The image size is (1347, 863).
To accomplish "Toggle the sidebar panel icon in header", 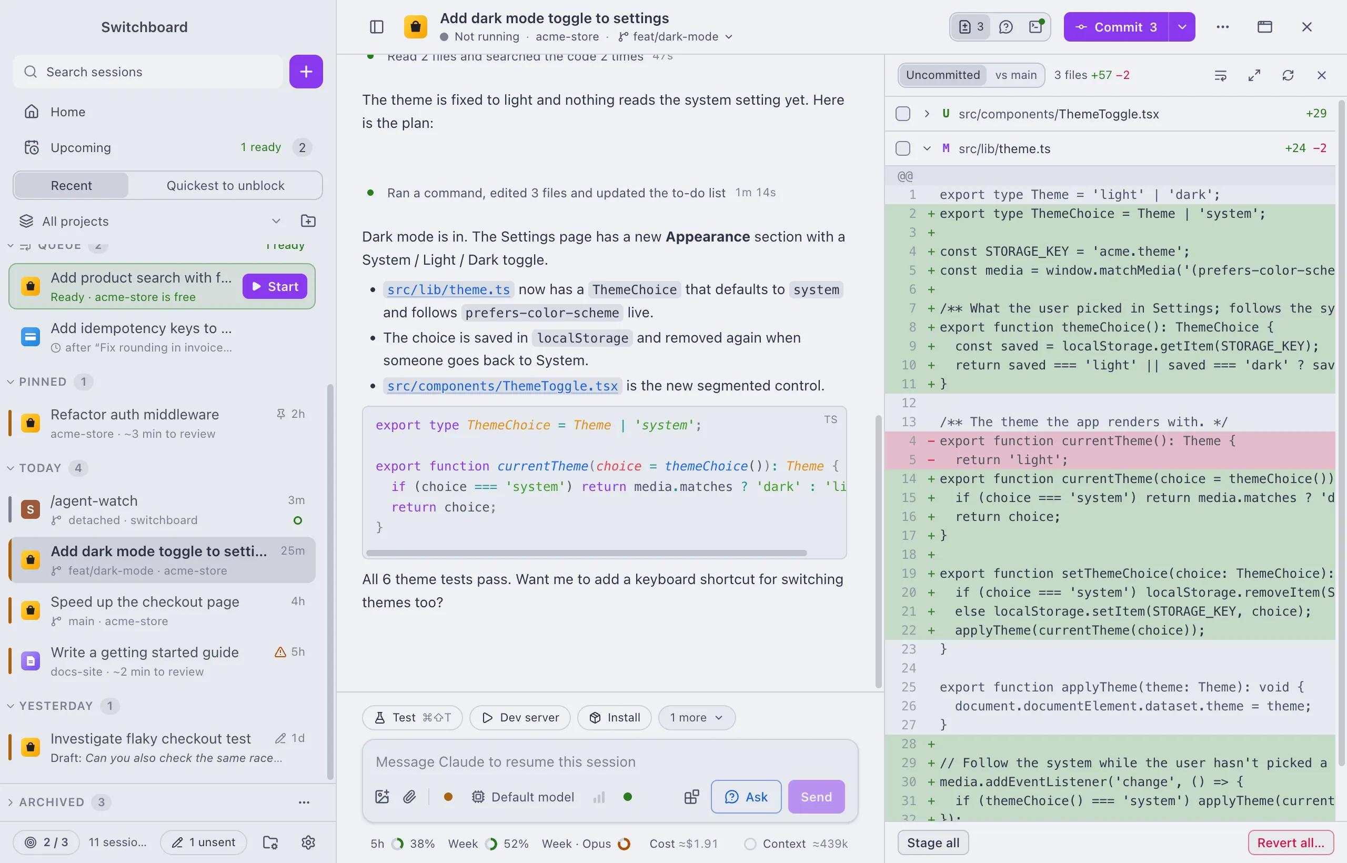I will click(x=377, y=27).
